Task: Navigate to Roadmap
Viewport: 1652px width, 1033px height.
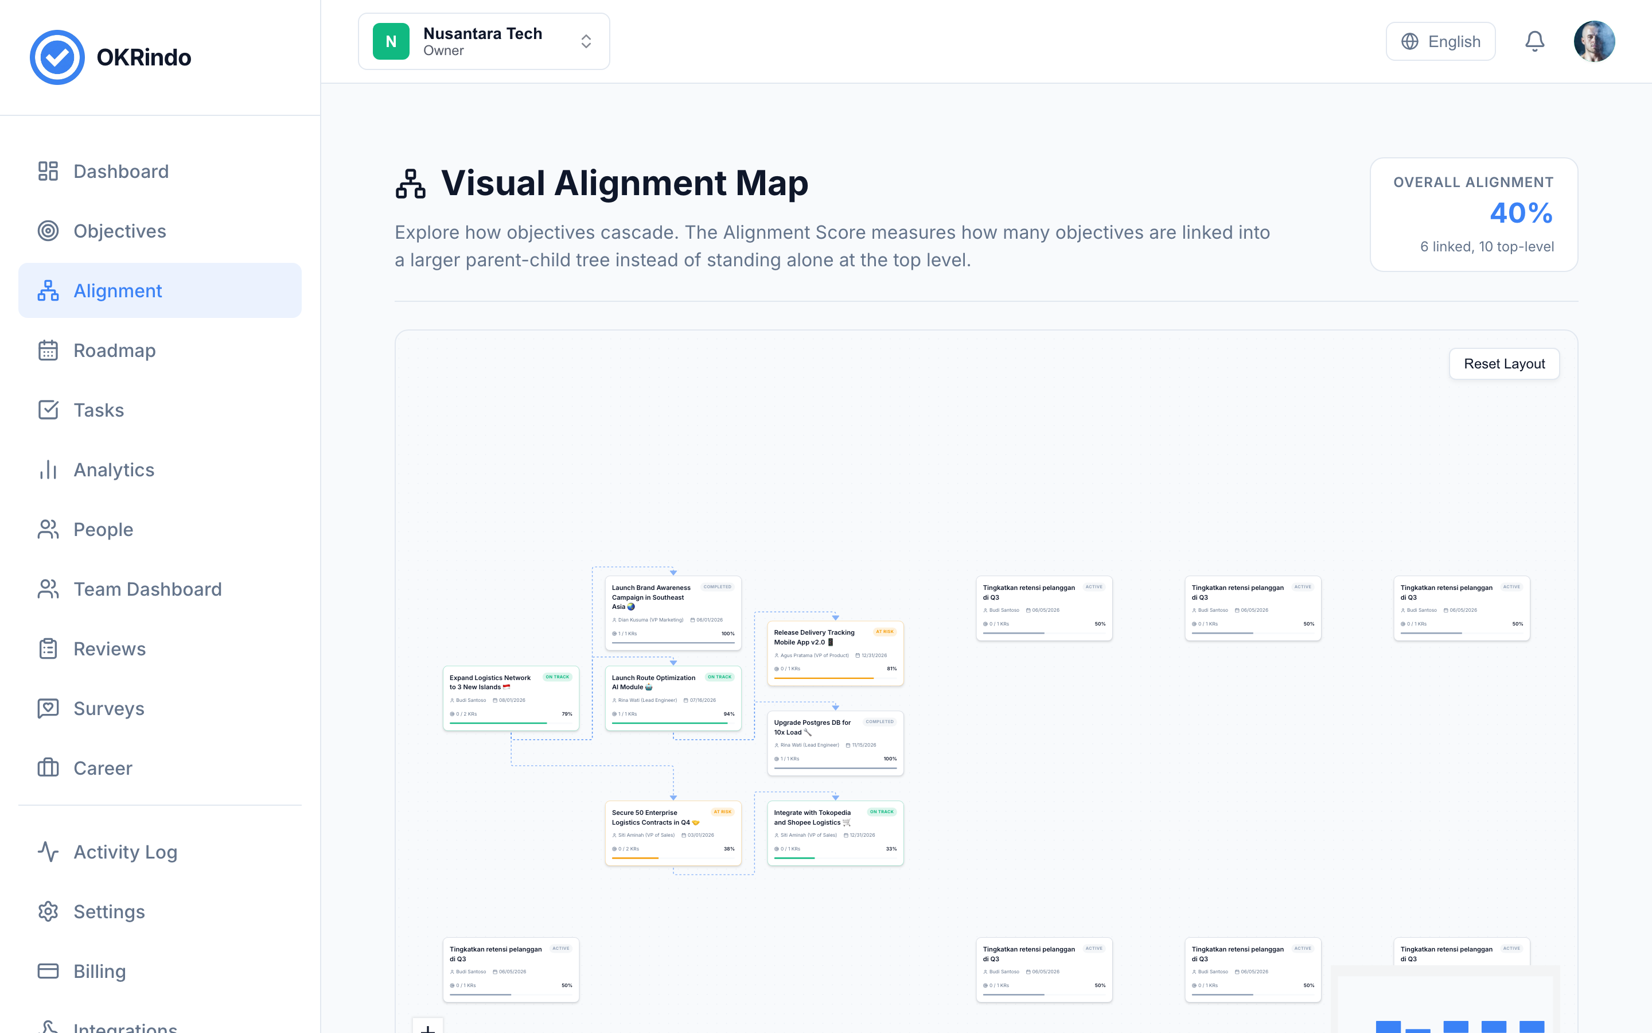Action: (x=159, y=351)
